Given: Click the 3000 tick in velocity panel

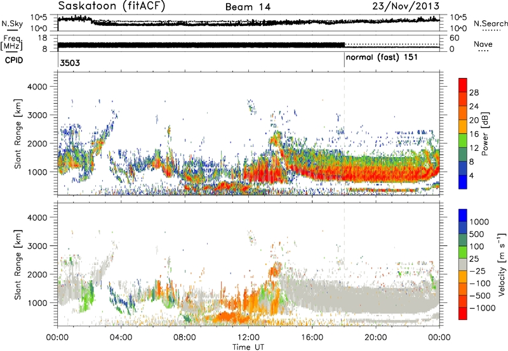Looking at the screenshot, I should (x=37, y=246).
